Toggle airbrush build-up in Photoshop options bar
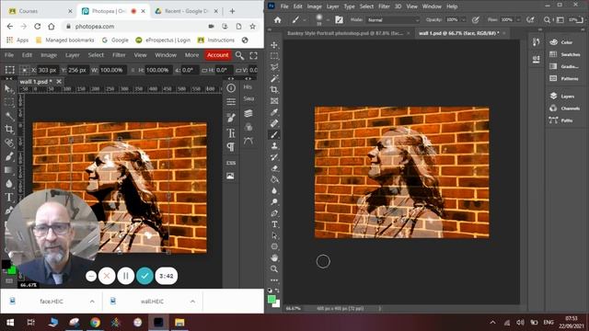This screenshot has width=589, height=331. point(530,20)
